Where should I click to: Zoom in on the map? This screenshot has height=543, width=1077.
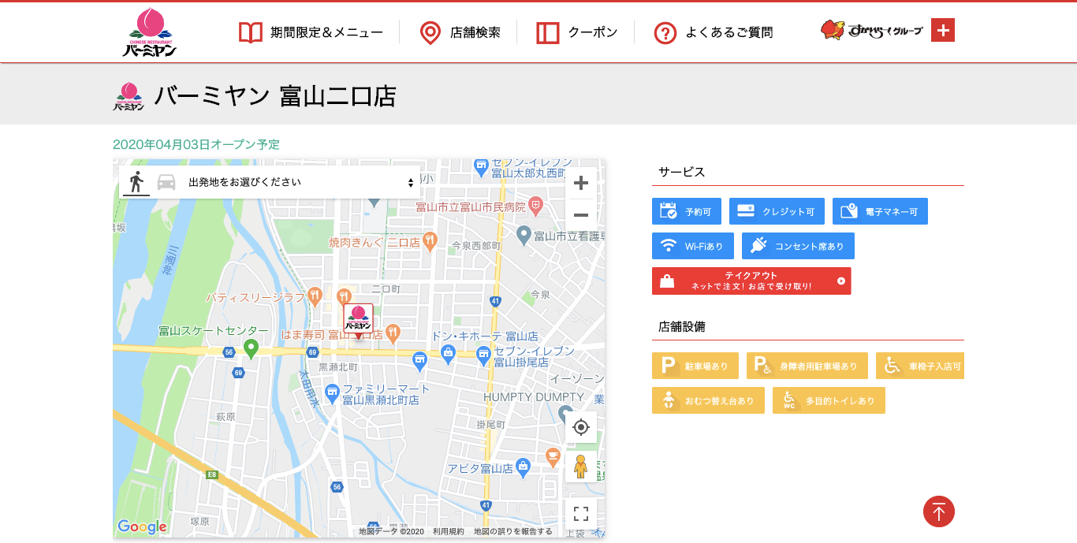[581, 184]
